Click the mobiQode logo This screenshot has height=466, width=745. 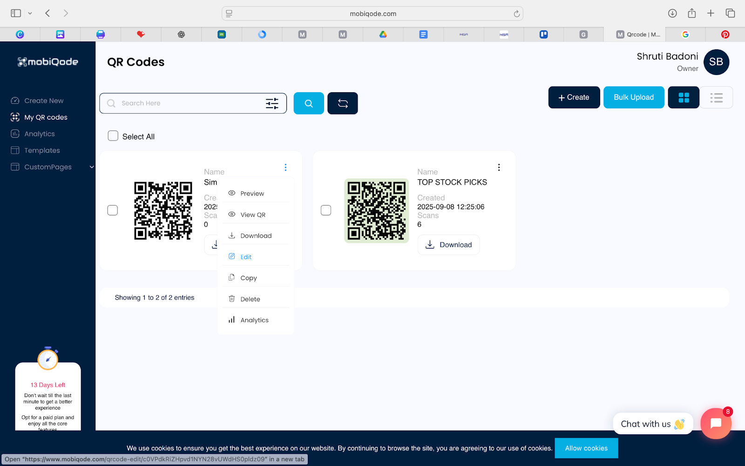coord(47,62)
